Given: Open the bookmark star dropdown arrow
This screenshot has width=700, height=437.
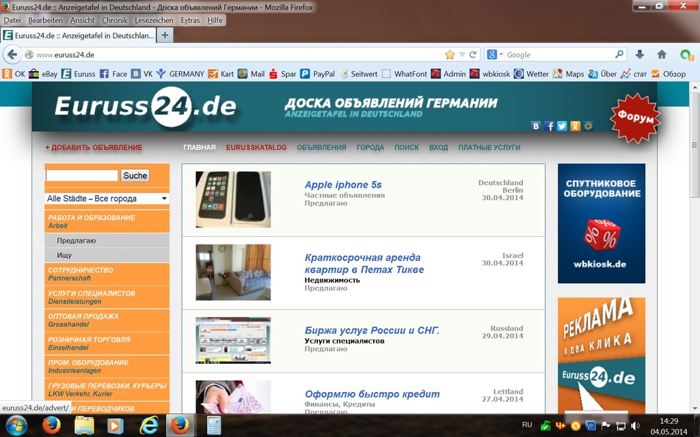Looking at the screenshot, I should tap(462, 55).
